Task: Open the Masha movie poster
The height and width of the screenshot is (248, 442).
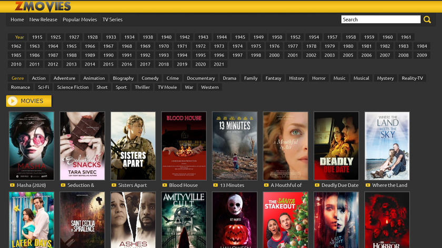Action: tap(31, 146)
